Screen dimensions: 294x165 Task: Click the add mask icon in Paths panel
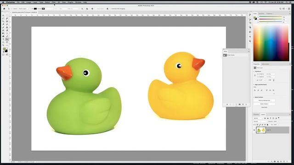point(239,104)
